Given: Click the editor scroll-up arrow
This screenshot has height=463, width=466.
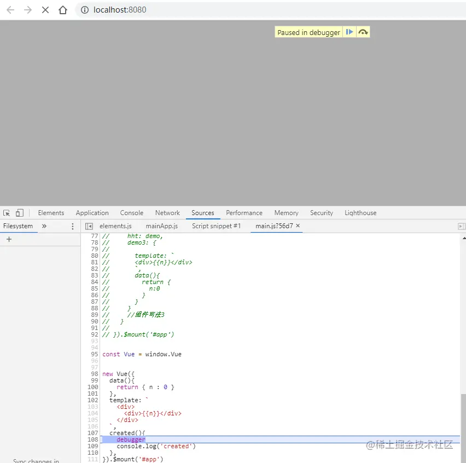Looking at the screenshot, I should click(x=464, y=238).
